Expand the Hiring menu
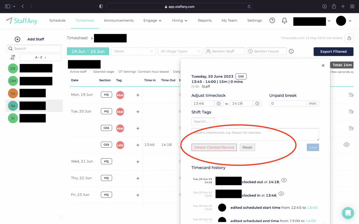Screen dimensions: 359x224 point(179,21)
